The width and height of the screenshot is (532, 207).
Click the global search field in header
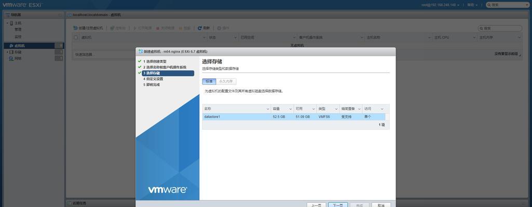(507, 5)
